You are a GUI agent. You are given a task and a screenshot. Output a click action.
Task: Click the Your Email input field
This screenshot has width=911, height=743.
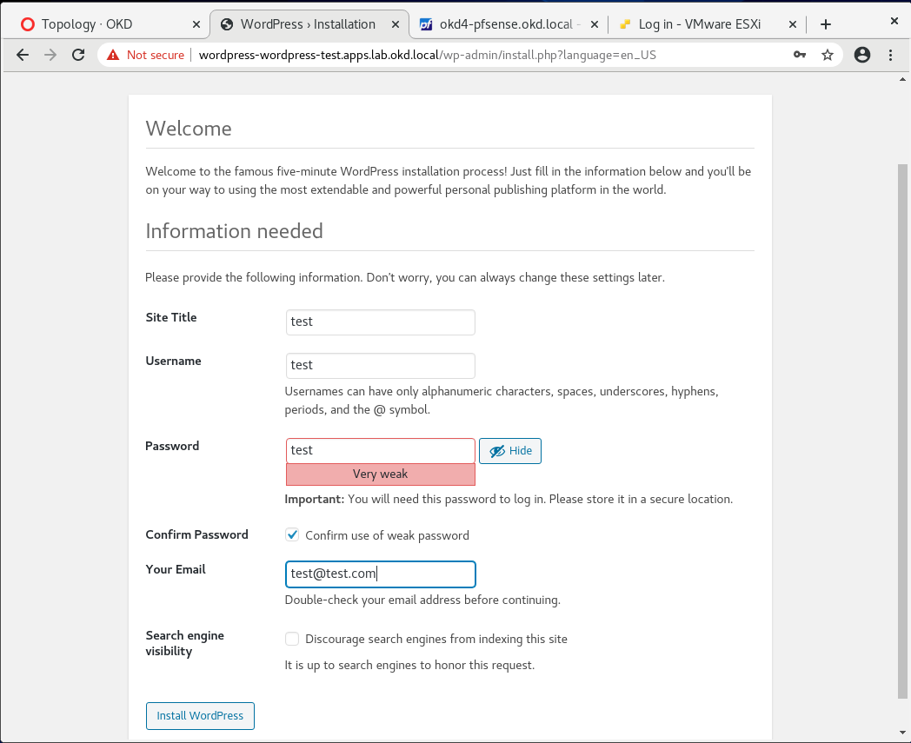coord(381,574)
